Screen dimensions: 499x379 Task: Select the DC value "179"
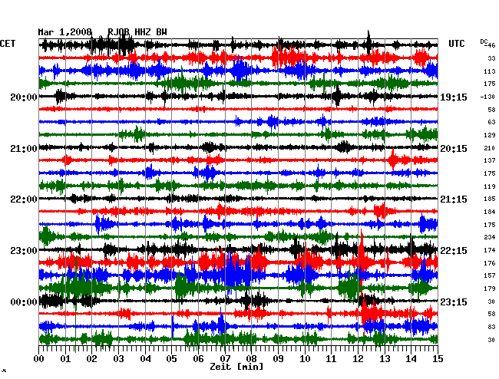tap(490, 288)
